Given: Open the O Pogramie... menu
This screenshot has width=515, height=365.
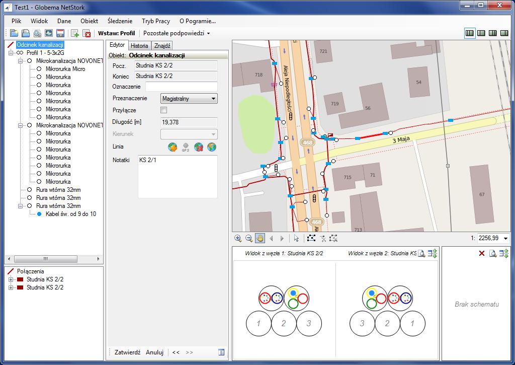Looking at the screenshot, I should [198, 21].
